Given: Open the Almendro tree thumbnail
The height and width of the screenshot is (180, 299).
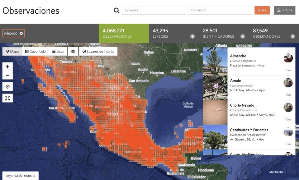Looking at the screenshot, I should click(215, 63).
